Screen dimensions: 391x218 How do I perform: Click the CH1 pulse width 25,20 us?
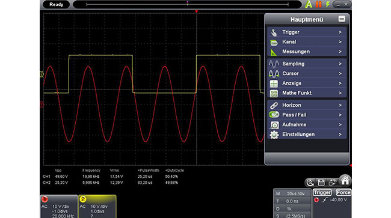[x=145, y=177]
